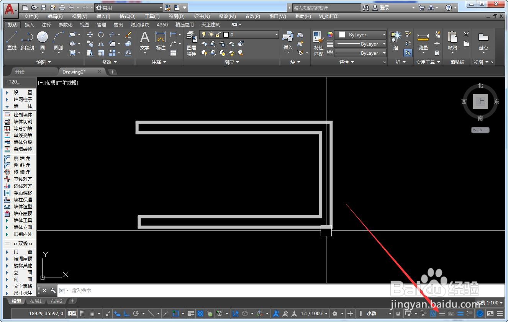
Task: Open the 绘图(D) menu
Action: point(177,16)
